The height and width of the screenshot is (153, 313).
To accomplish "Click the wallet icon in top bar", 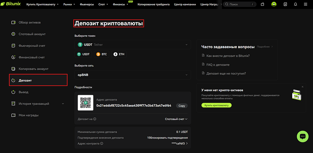I will [x=263, y=5].
